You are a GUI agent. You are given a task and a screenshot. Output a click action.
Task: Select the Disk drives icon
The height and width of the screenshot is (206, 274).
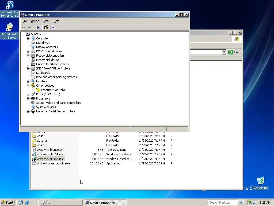click(33, 43)
